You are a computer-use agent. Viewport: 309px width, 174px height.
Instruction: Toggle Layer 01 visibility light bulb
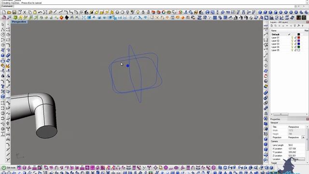click(x=292, y=38)
